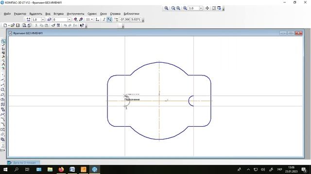Click the set snaps magnet icon
The height and width of the screenshot is (174, 311).
76,19
